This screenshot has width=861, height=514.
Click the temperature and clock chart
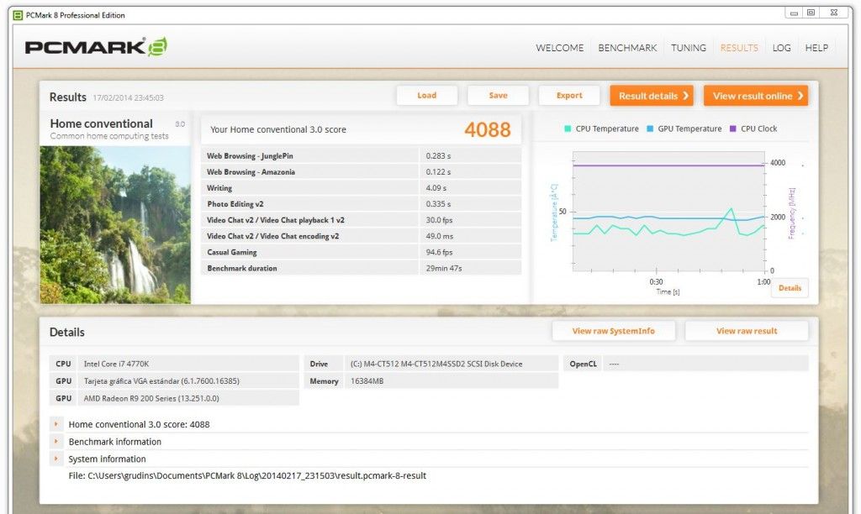click(x=668, y=211)
